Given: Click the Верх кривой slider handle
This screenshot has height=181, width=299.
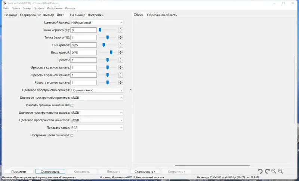Looking at the screenshot, I should click(x=111, y=52).
